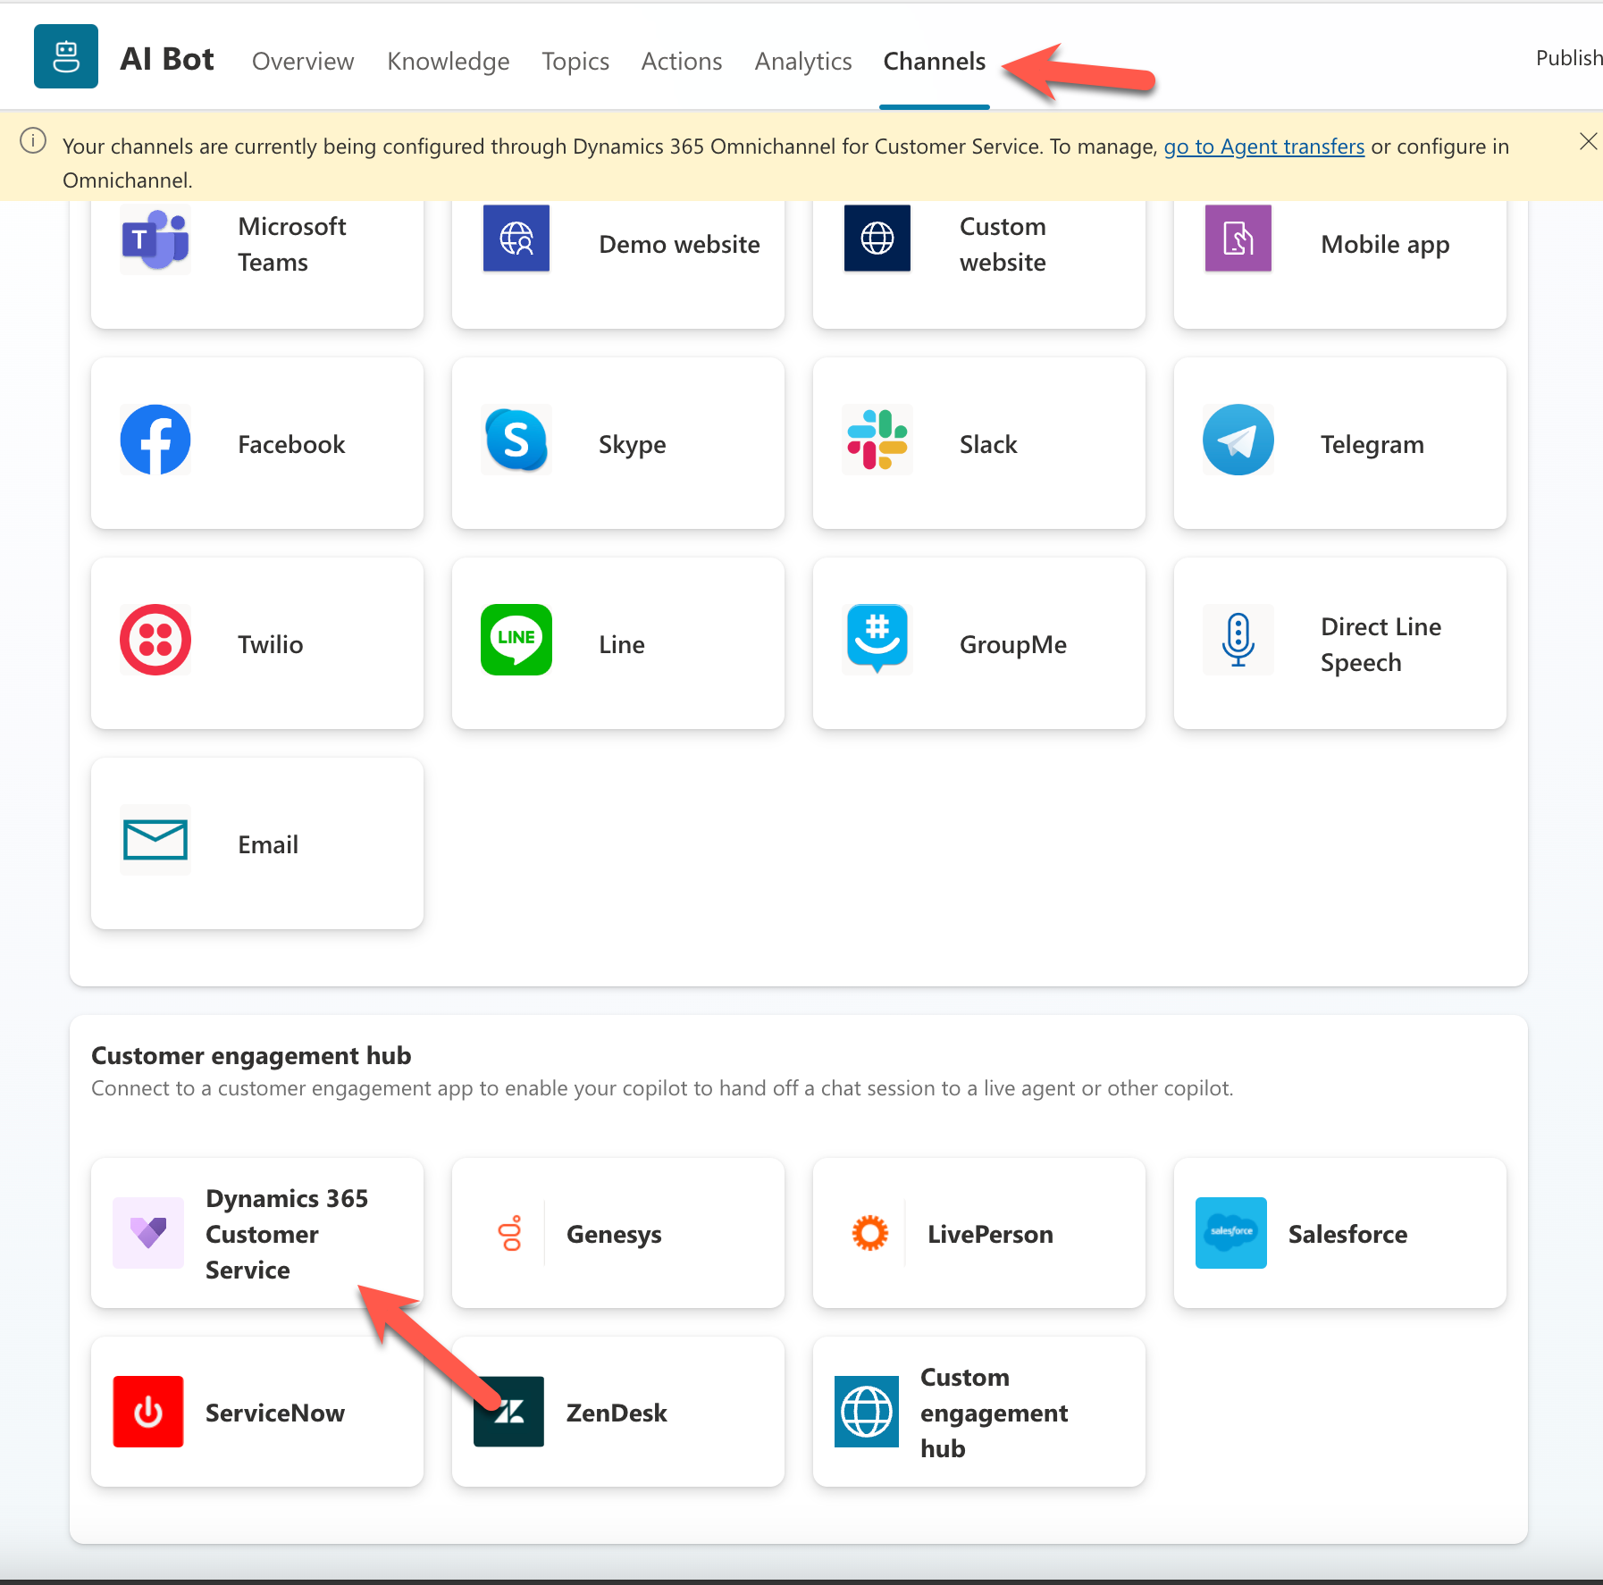Open the Slack logo icon
1603x1585 pixels.
[877, 440]
